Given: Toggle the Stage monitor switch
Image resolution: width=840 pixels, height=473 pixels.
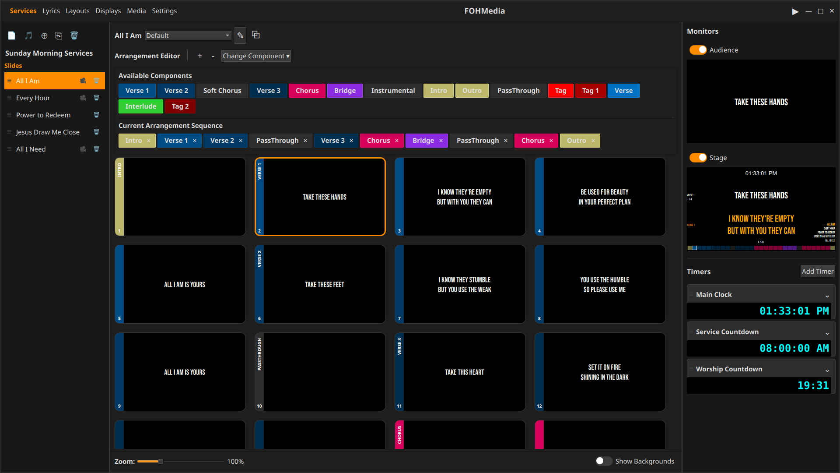Looking at the screenshot, I should (x=698, y=158).
